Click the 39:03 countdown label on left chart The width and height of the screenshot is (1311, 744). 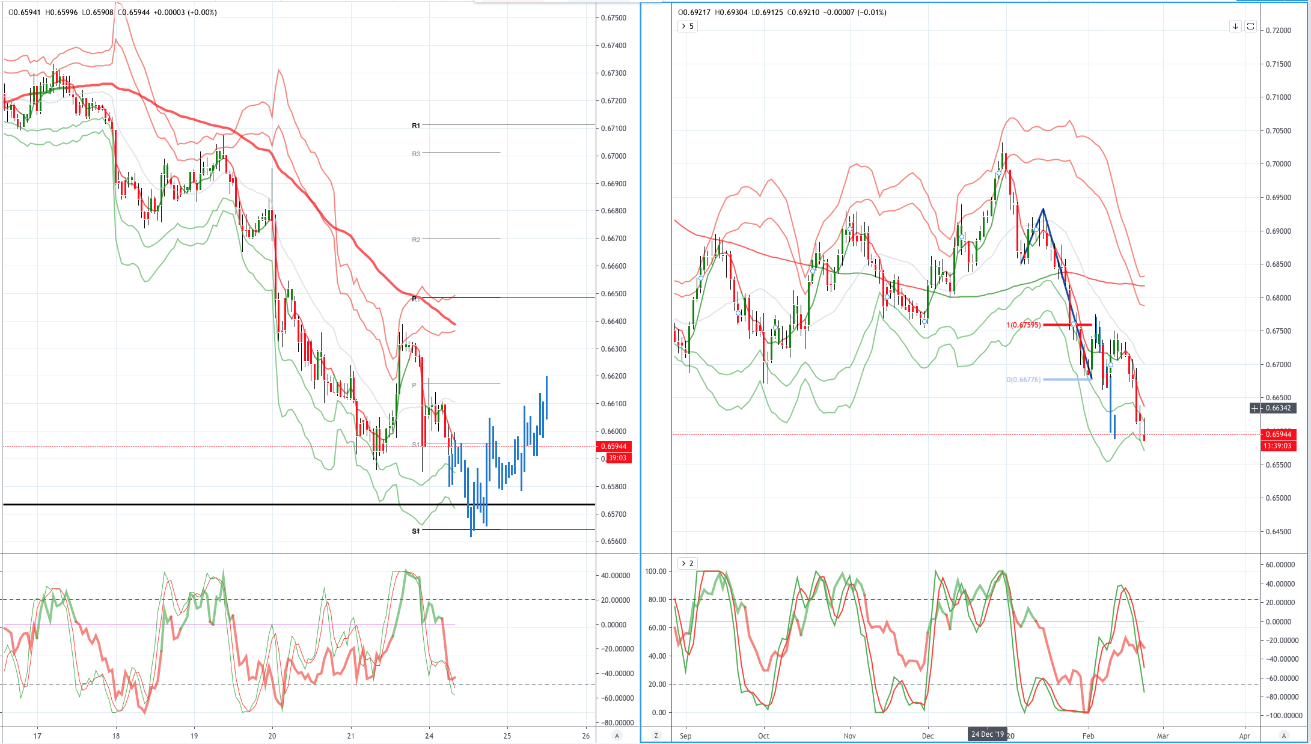click(x=619, y=458)
